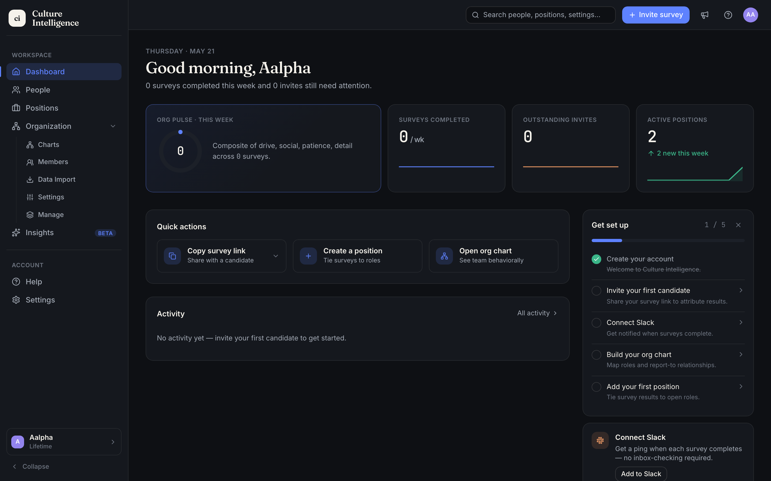The image size is (771, 481).
Task: Check the Build your org chart circle
Action: click(x=596, y=355)
